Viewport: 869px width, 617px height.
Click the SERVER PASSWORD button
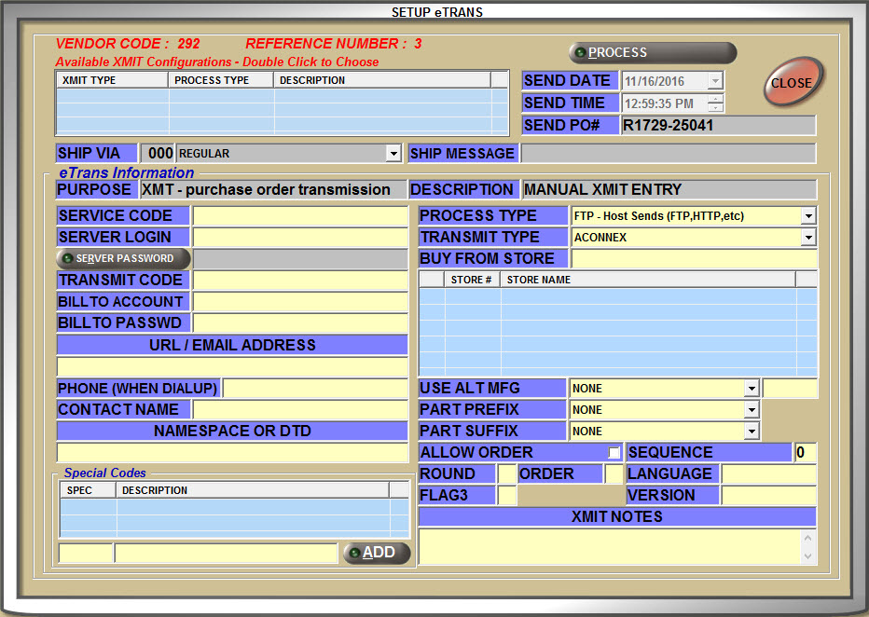pos(123,258)
